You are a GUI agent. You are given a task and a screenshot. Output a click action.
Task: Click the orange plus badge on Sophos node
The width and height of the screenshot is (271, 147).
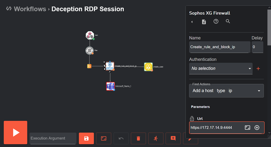(x=113, y=70)
